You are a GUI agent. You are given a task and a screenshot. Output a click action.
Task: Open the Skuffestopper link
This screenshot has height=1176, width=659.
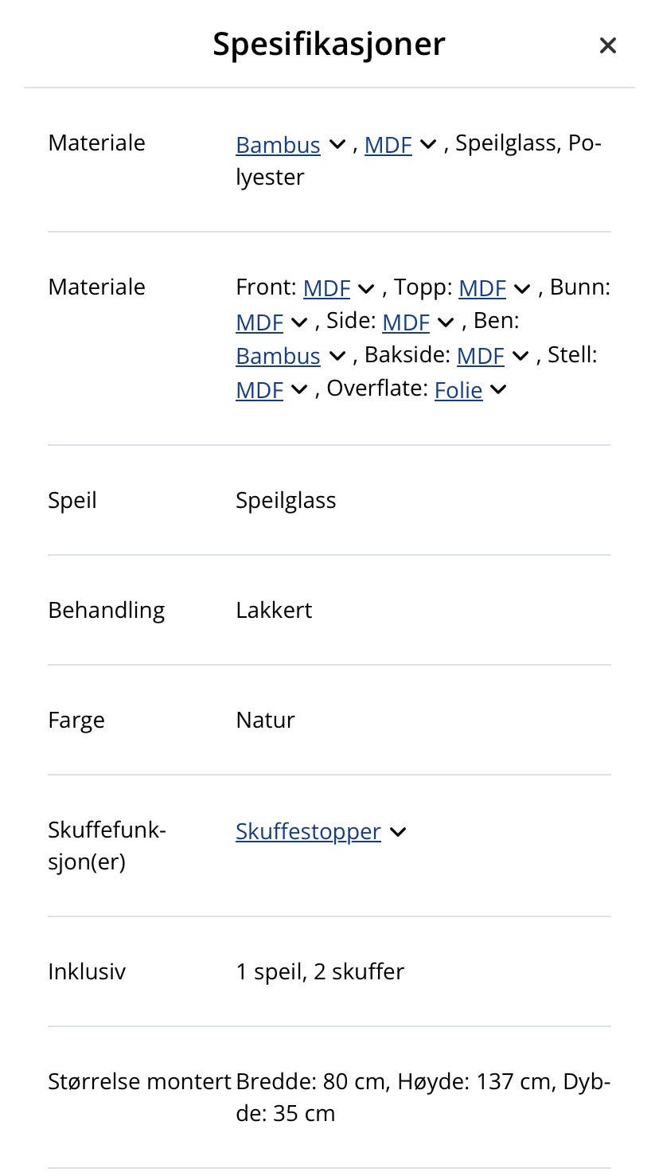click(x=308, y=831)
